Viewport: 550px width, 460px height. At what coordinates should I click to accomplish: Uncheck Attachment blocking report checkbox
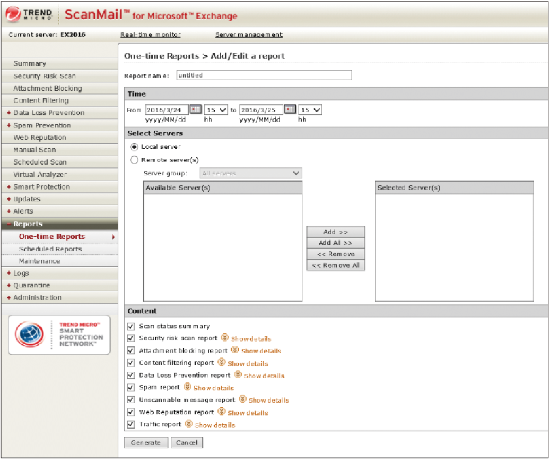pyautogui.click(x=131, y=351)
